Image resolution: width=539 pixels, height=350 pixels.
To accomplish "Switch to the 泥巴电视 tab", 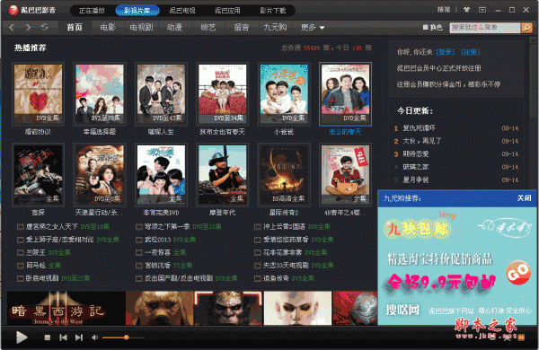I will 182,10.
